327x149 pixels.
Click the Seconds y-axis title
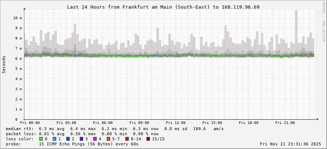tap(4, 64)
